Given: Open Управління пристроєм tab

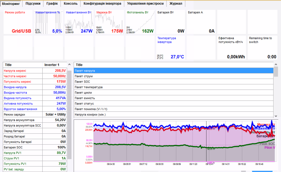Looking at the screenshot, I should pos(145,4).
